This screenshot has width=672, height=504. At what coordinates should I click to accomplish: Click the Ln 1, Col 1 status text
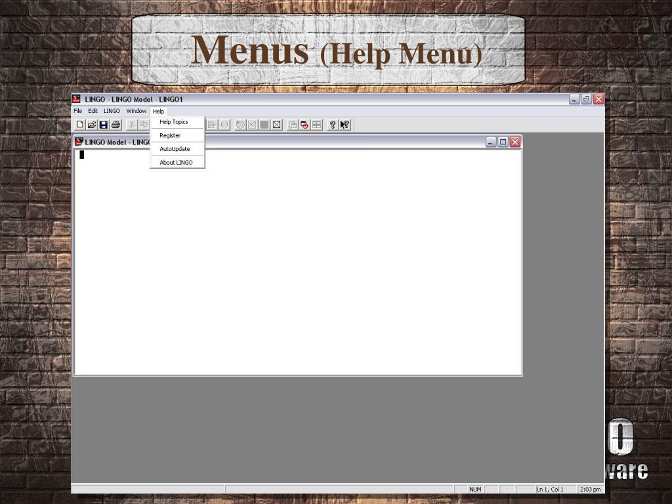click(x=550, y=490)
